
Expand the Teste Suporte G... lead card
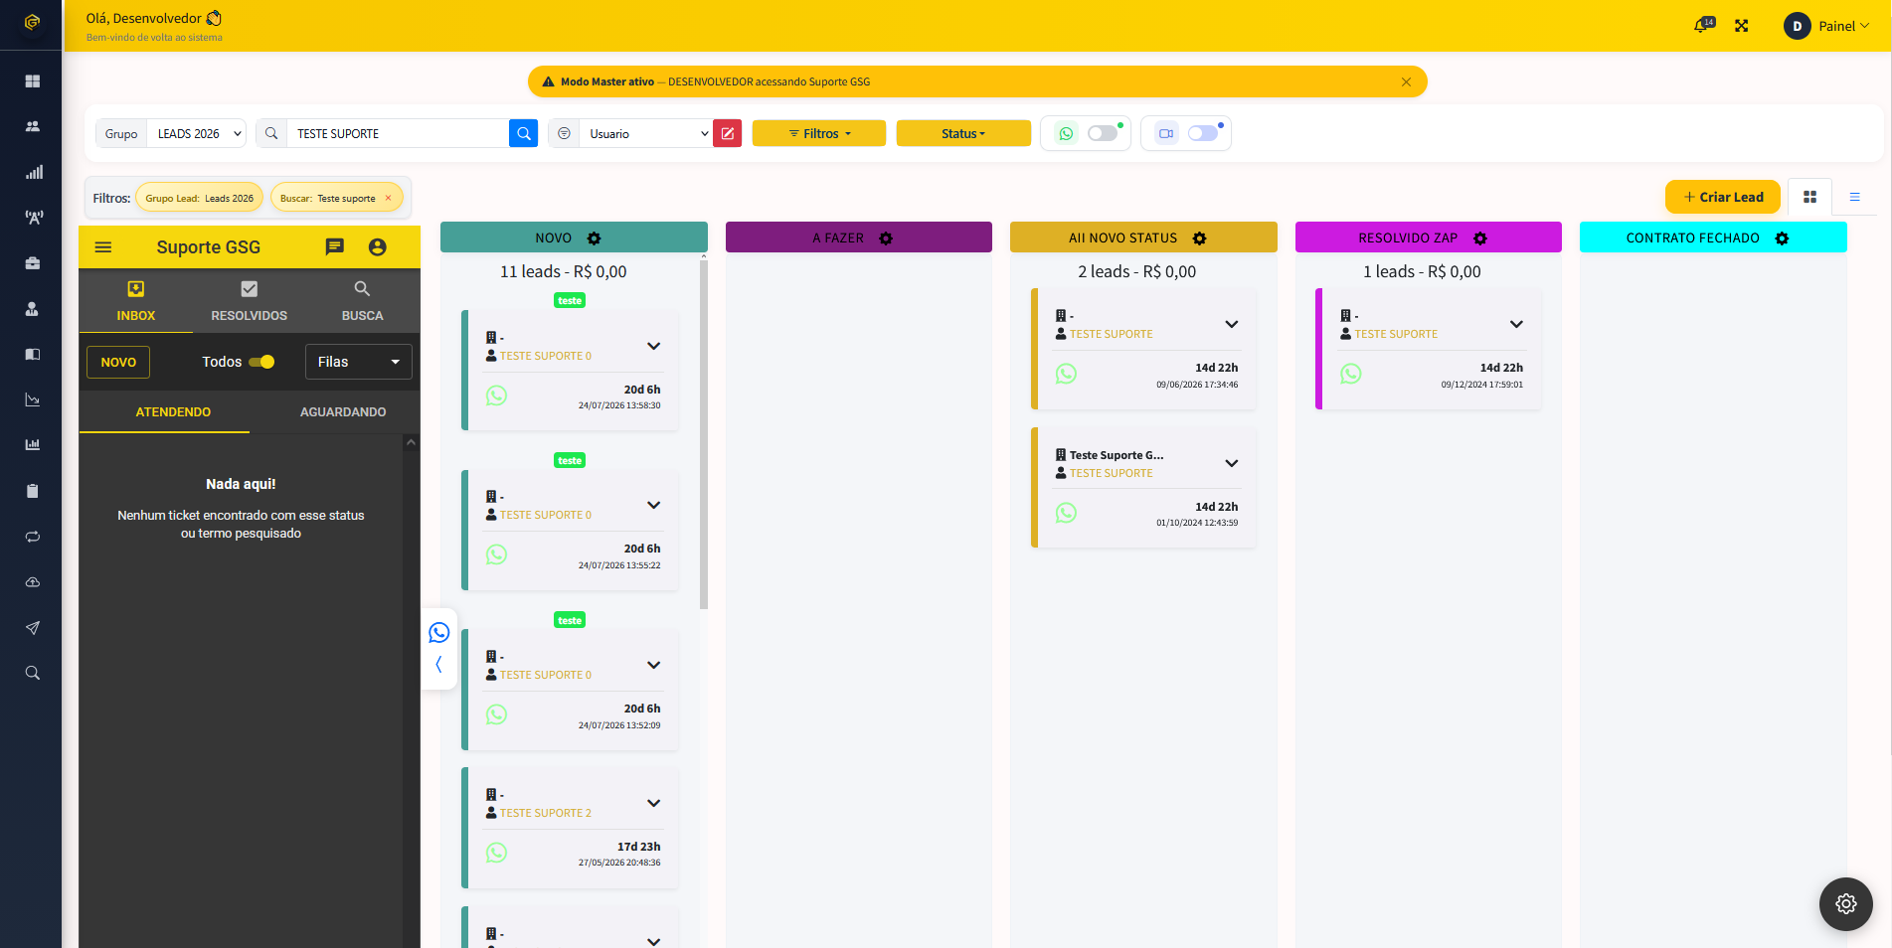(x=1232, y=463)
